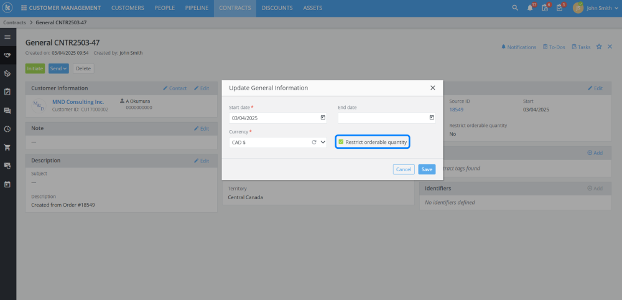The width and height of the screenshot is (622, 300).
Task: Select the boxes icon in the sidebar
Action: pos(7,73)
